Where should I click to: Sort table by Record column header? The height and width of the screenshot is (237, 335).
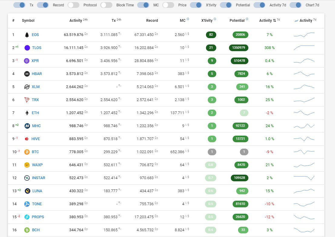pyautogui.click(x=152, y=21)
